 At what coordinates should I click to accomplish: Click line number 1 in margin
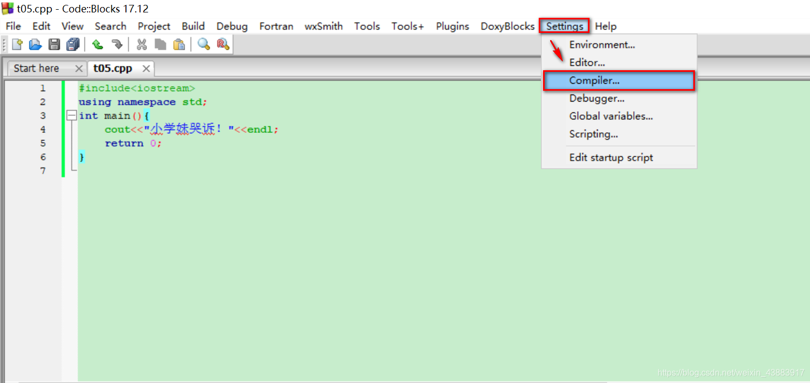pos(43,88)
